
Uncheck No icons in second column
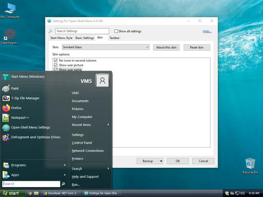pyautogui.click(x=55, y=61)
